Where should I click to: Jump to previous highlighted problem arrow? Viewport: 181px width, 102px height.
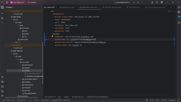(x=172, y=11)
